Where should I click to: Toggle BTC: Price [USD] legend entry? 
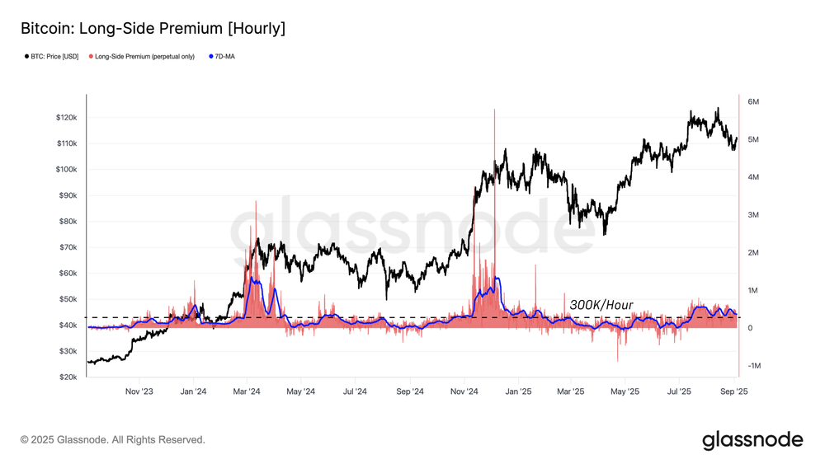51,56
